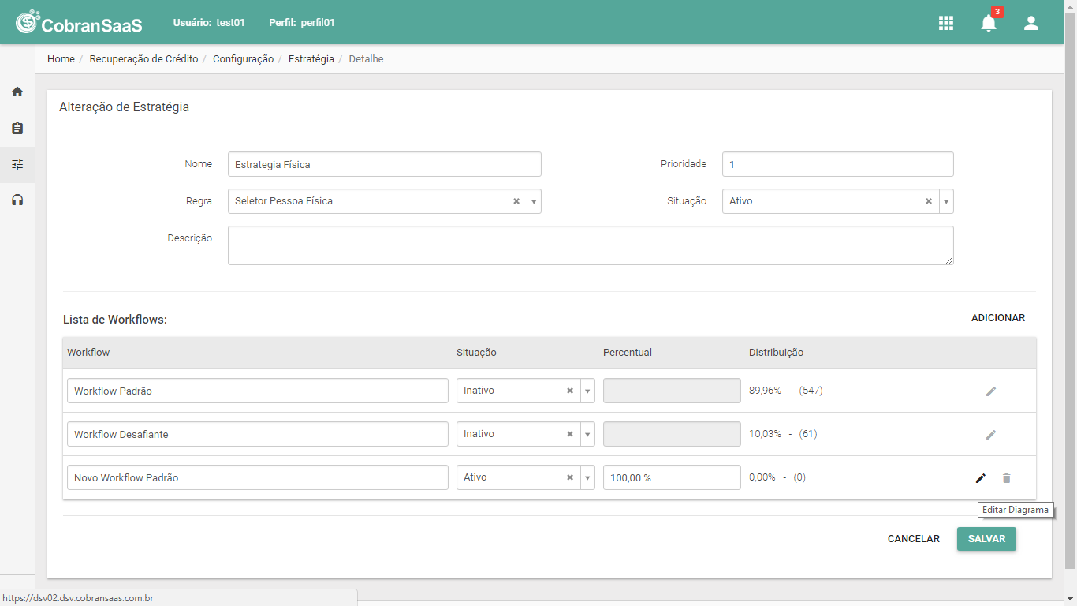
Task: Click the ADICIONAR button
Action: click(998, 318)
